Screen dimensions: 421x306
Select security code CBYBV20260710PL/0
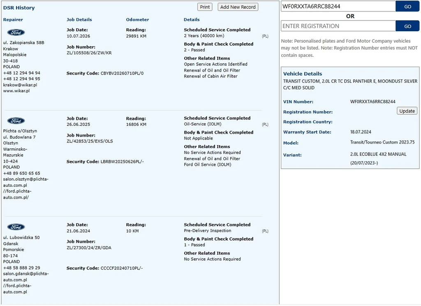coord(122,73)
